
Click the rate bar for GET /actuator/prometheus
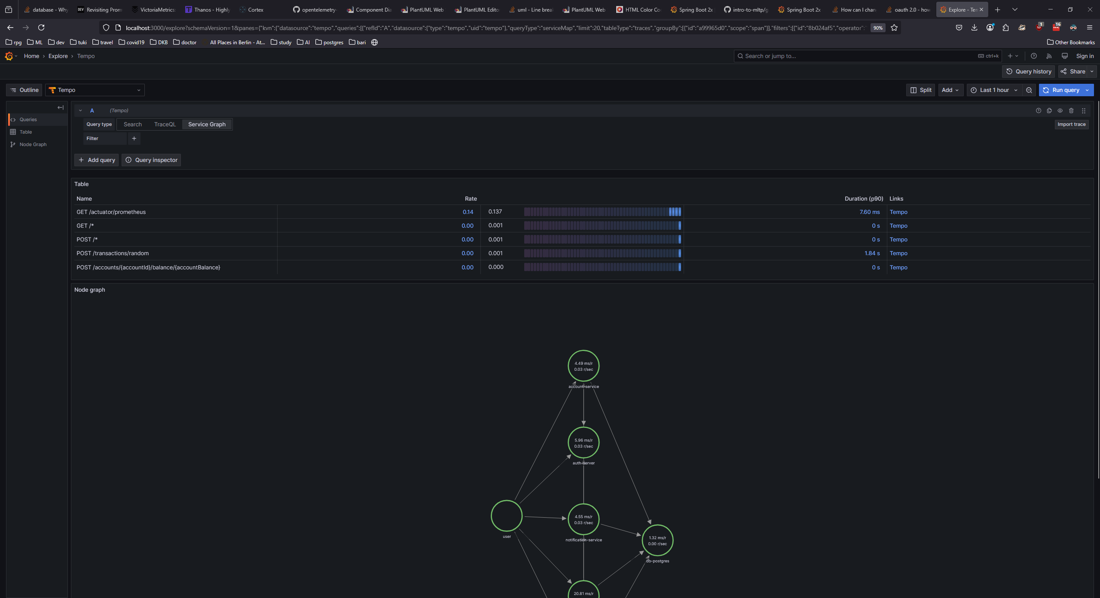point(602,212)
